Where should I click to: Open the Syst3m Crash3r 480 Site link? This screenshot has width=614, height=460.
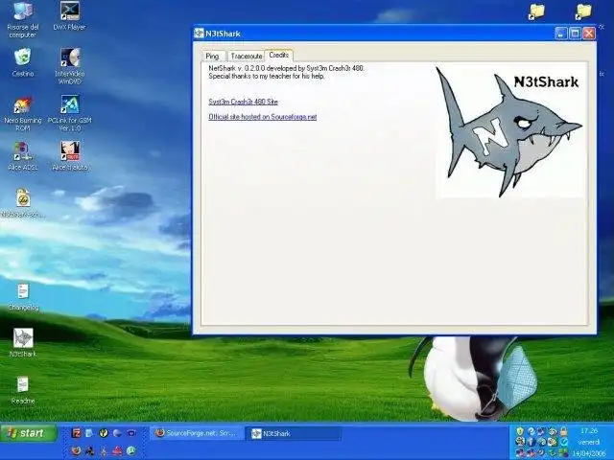[x=243, y=102]
